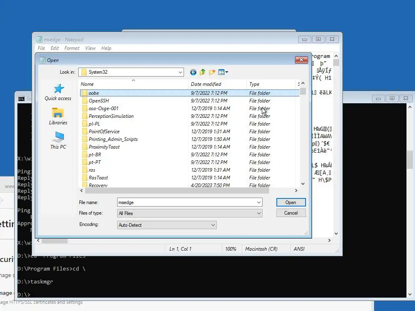Open Quick access location
The width and height of the screenshot is (415, 311).
pyautogui.click(x=58, y=93)
